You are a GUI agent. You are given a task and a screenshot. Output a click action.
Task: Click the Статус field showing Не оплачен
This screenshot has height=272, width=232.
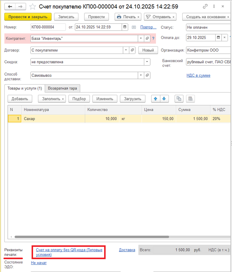click(209, 27)
